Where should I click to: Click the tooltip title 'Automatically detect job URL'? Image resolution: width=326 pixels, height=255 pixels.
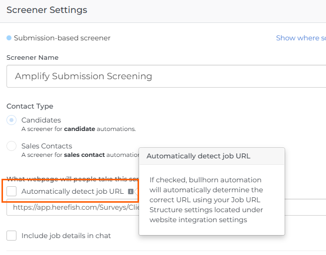198,156
